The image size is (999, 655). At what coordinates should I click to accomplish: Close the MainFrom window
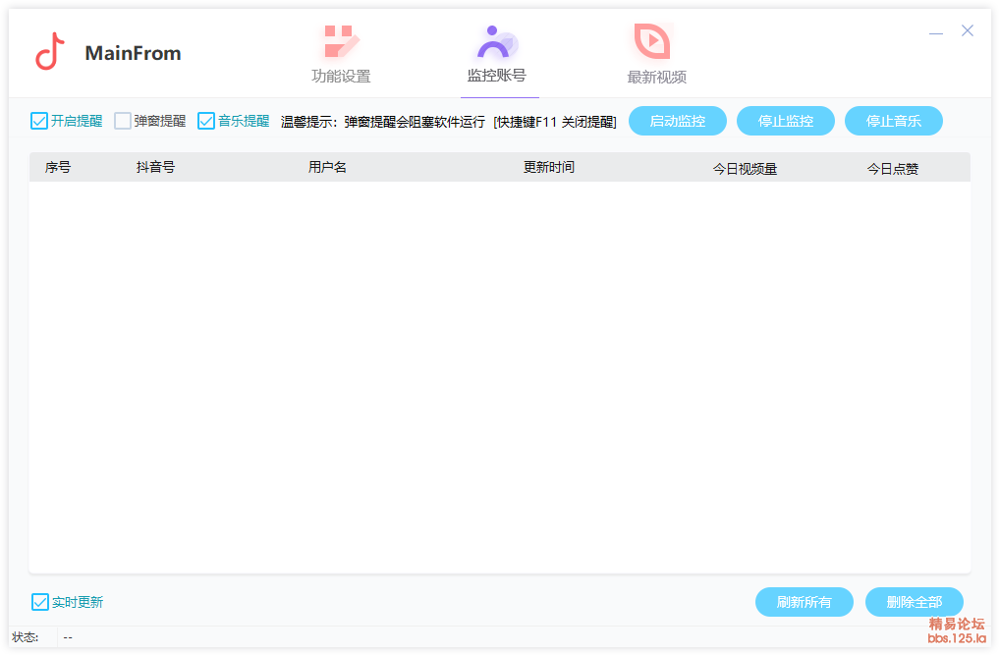point(968,31)
